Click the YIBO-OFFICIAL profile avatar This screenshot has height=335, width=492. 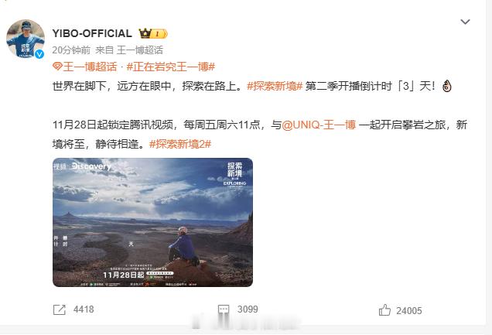[26, 39]
